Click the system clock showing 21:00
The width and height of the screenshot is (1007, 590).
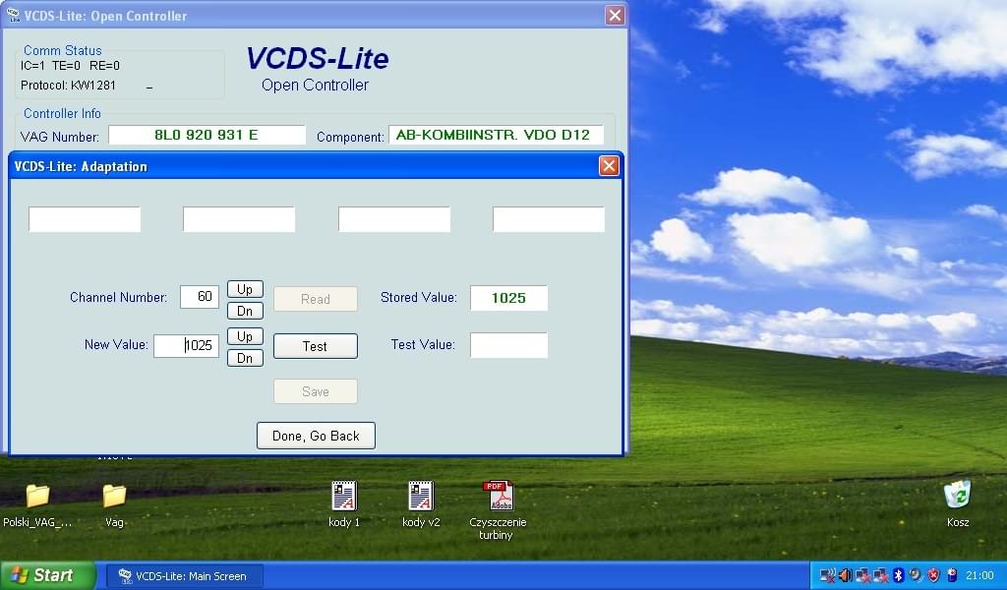pos(979,575)
